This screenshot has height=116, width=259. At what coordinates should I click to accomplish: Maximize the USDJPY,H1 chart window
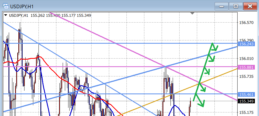236,6
